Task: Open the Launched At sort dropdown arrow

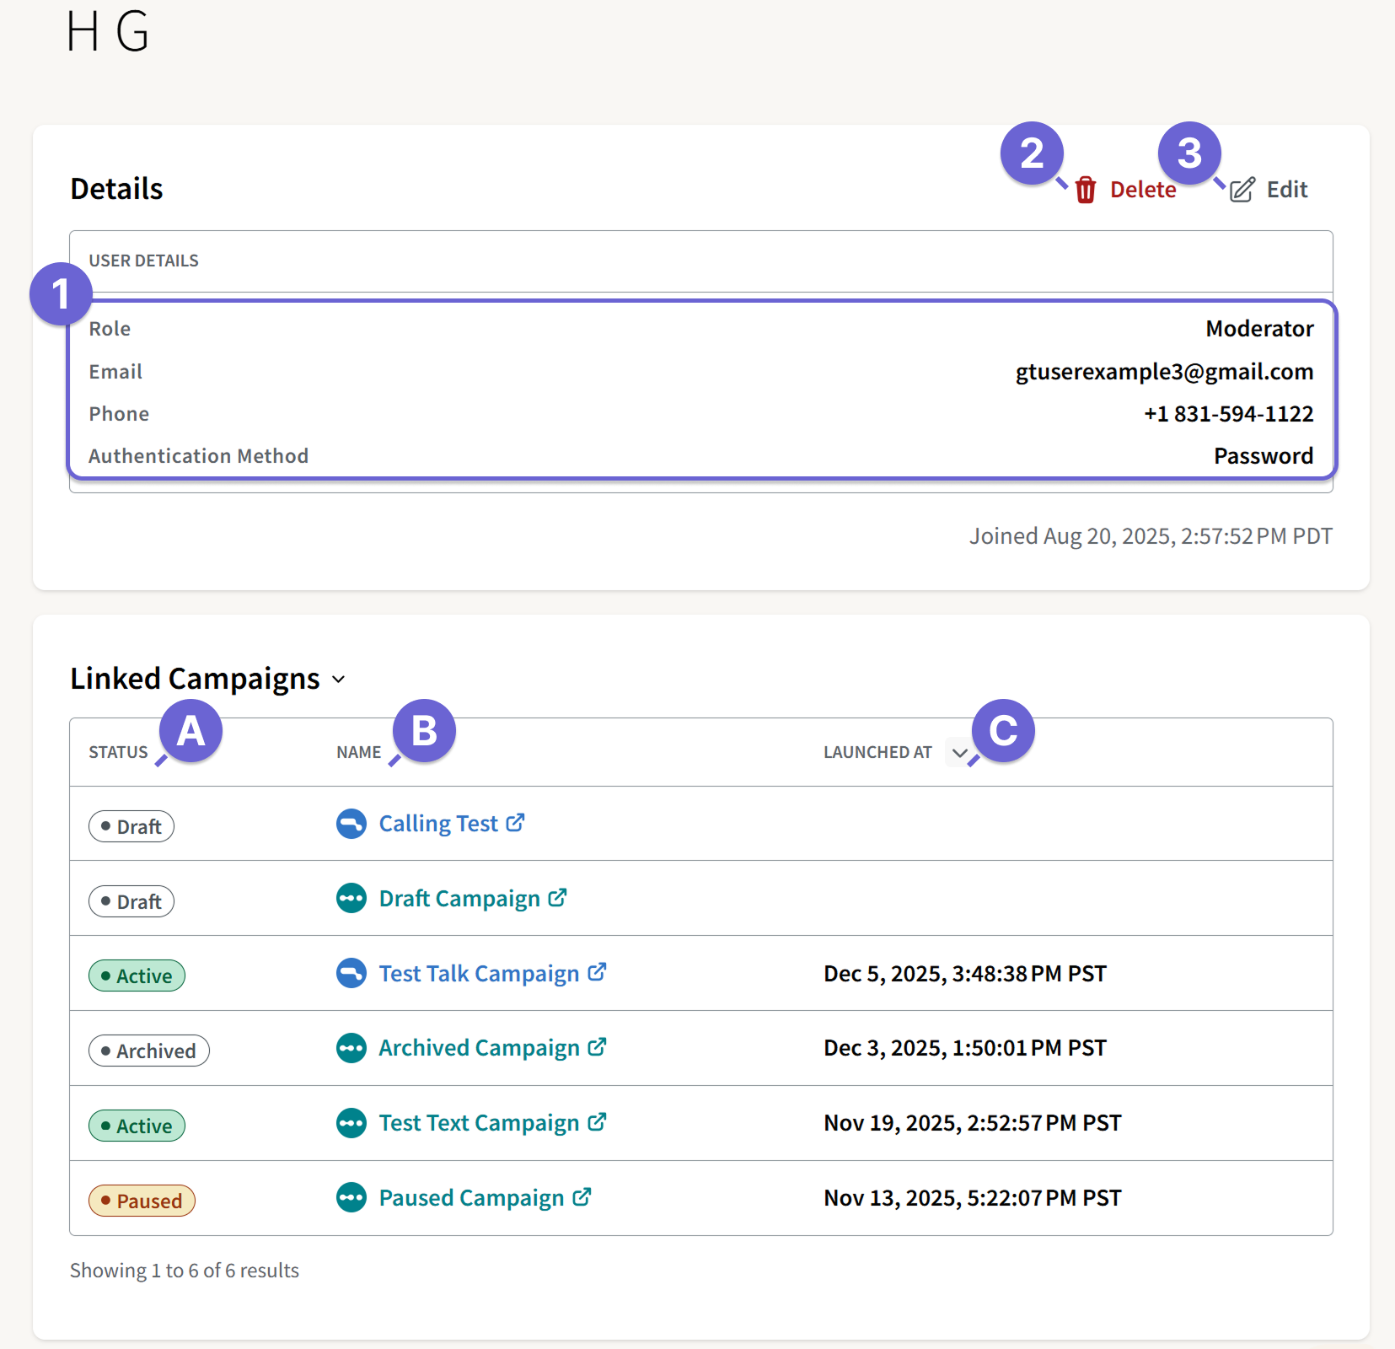Action: click(959, 752)
